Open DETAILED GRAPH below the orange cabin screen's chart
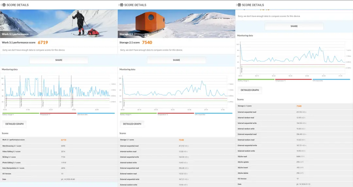 coord(132,124)
